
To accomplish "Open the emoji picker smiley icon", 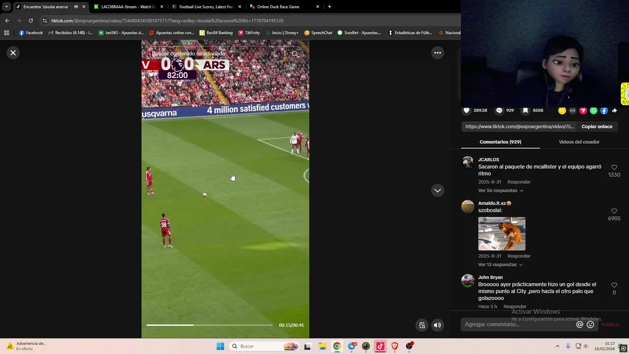I will pos(590,324).
